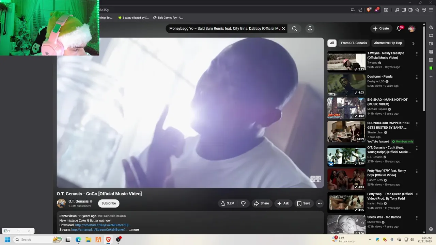Viewport: 436px width, 245px height.
Task: Select the Alternative Hip Hop chip
Action: coord(388,43)
